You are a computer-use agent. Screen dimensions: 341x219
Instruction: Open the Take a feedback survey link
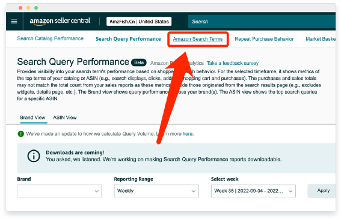point(233,63)
